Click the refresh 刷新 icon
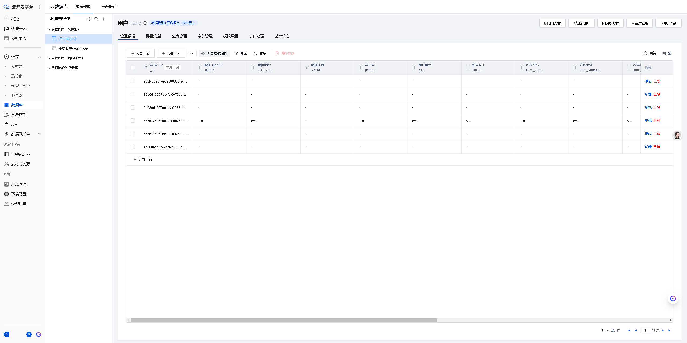687x343 pixels. 645,53
